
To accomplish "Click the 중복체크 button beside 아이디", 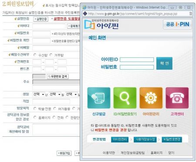I will tap(74, 26).
